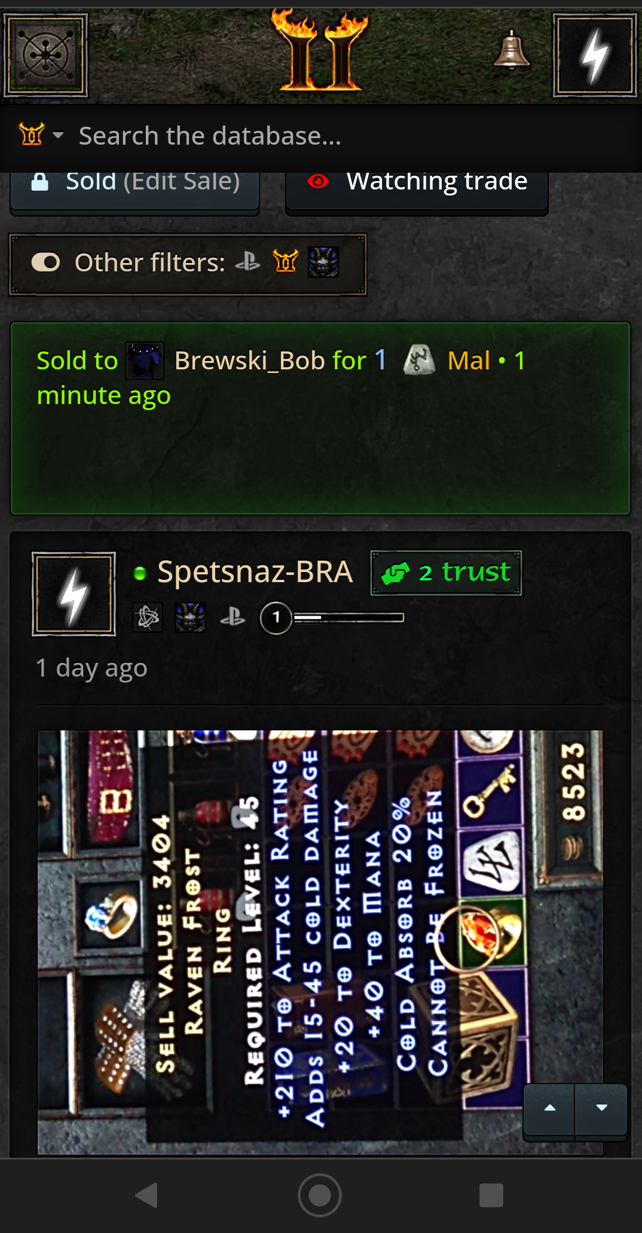642x1233 pixels.
Task: Click the Sold (Edit Sale) button
Action: click(x=135, y=186)
